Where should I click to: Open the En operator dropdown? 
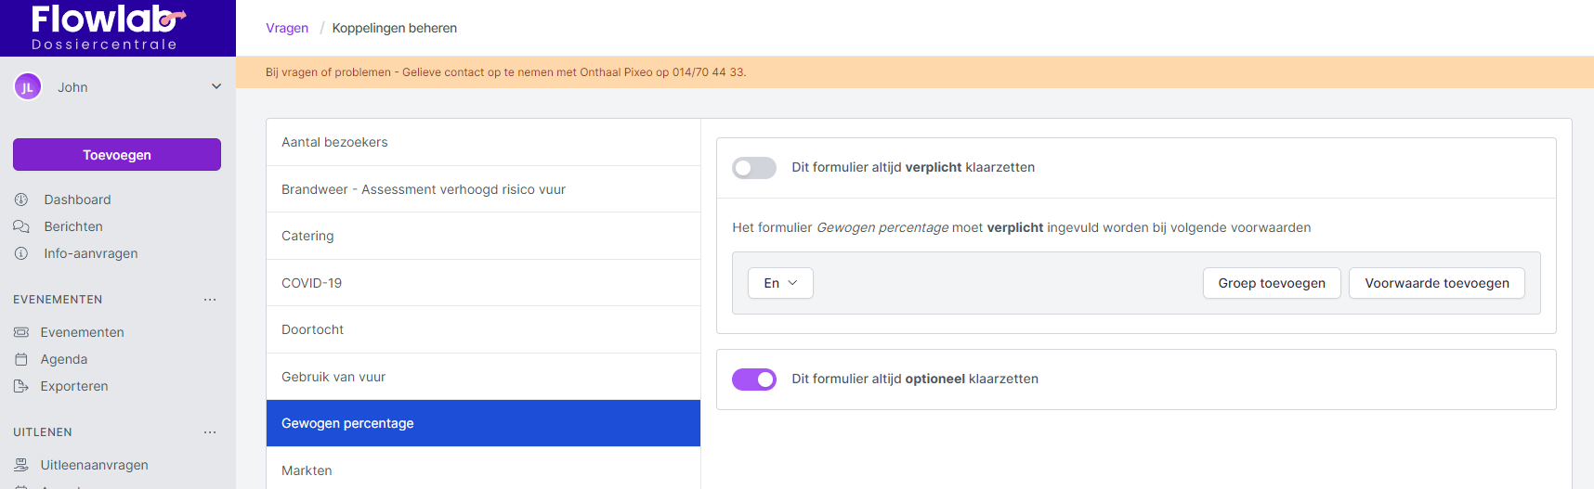(780, 283)
